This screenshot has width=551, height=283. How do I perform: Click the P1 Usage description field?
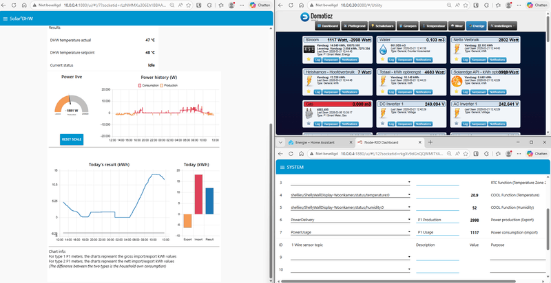point(437,232)
